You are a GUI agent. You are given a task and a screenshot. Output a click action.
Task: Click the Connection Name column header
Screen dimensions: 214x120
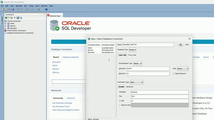click(94, 45)
